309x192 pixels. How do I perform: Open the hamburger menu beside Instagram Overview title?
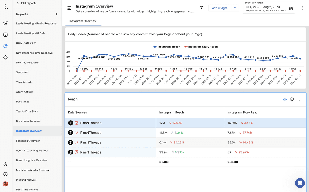click(69, 8)
